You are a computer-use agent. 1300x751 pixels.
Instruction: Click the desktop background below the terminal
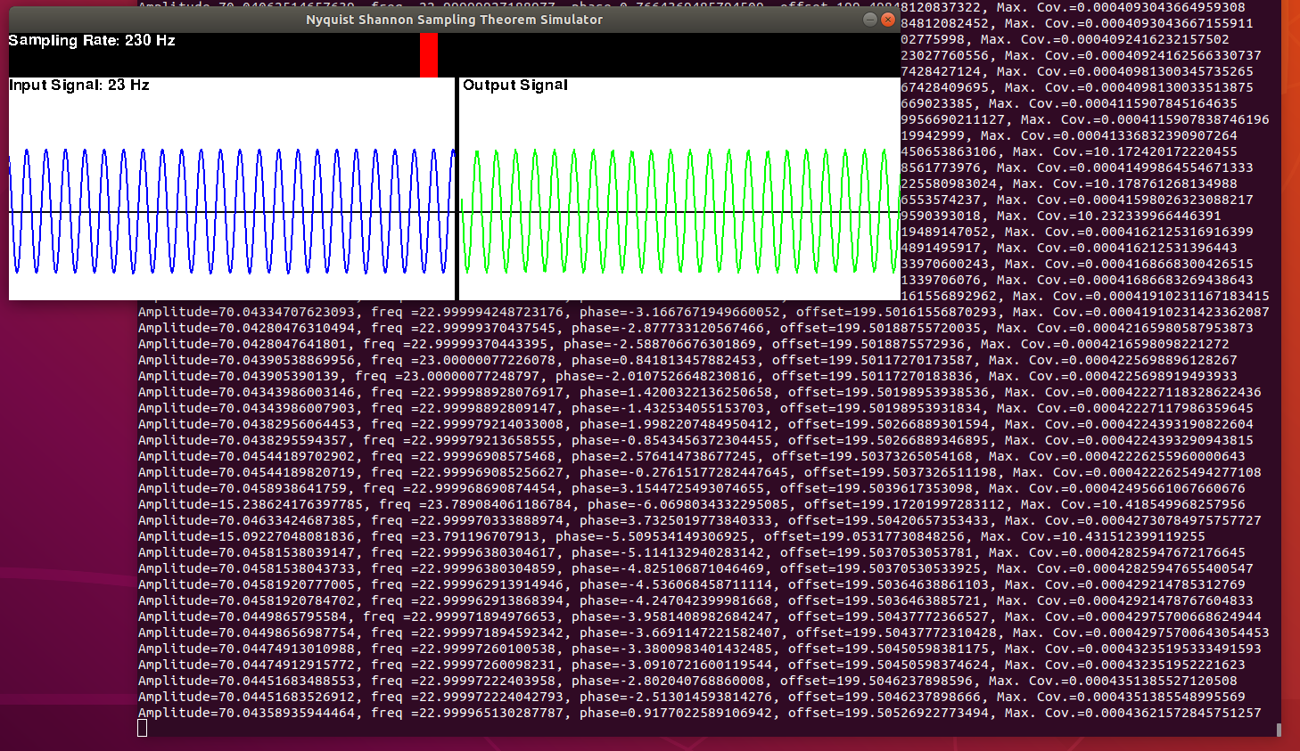click(x=624, y=744)
